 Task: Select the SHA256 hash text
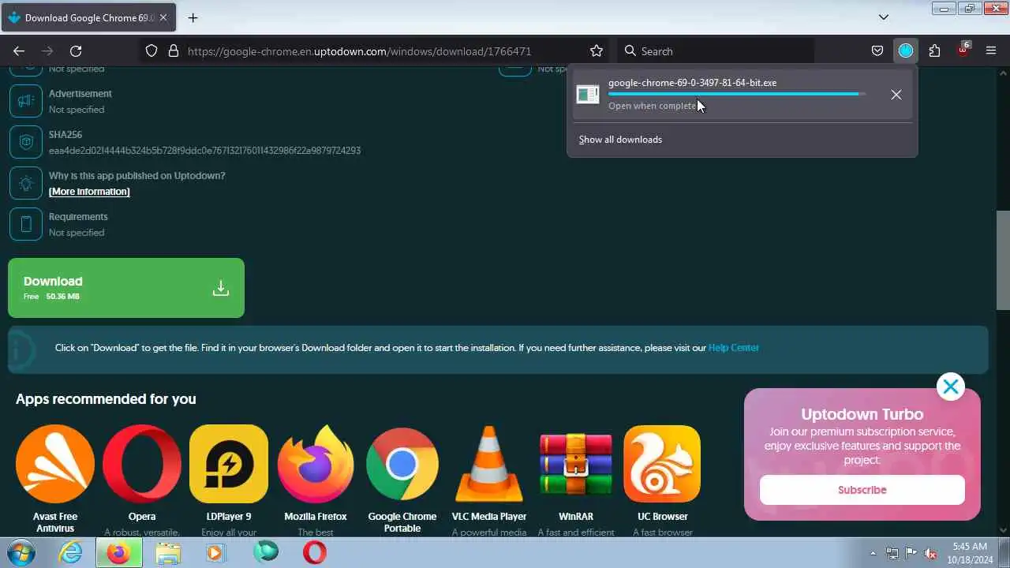pyautogui.click(x=204, y=151)
